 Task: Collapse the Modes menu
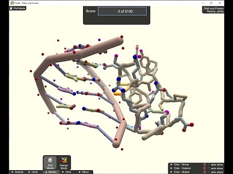coord(51,172)
